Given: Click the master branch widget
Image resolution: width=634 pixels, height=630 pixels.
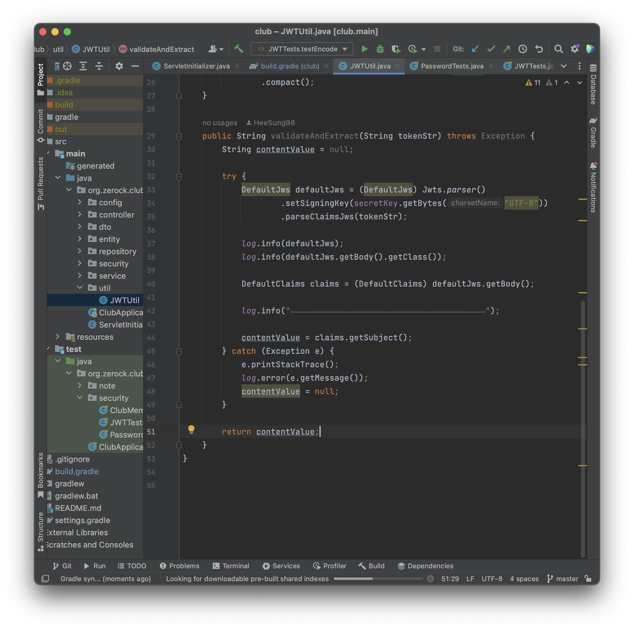Looking at the screenshot, I should 562,579.
